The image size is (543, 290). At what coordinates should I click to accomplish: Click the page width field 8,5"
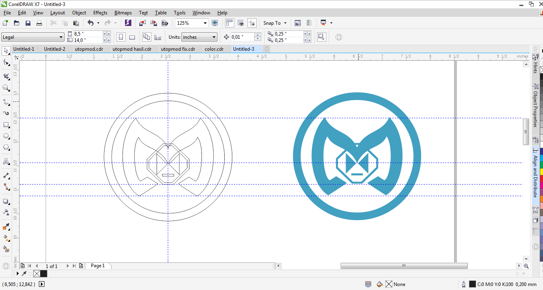[x=88, y=34]
